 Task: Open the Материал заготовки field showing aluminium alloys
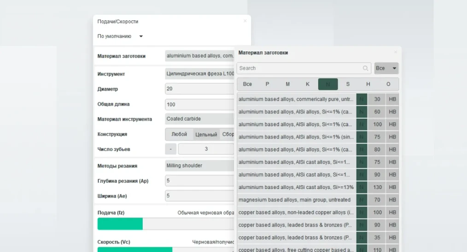199,56
